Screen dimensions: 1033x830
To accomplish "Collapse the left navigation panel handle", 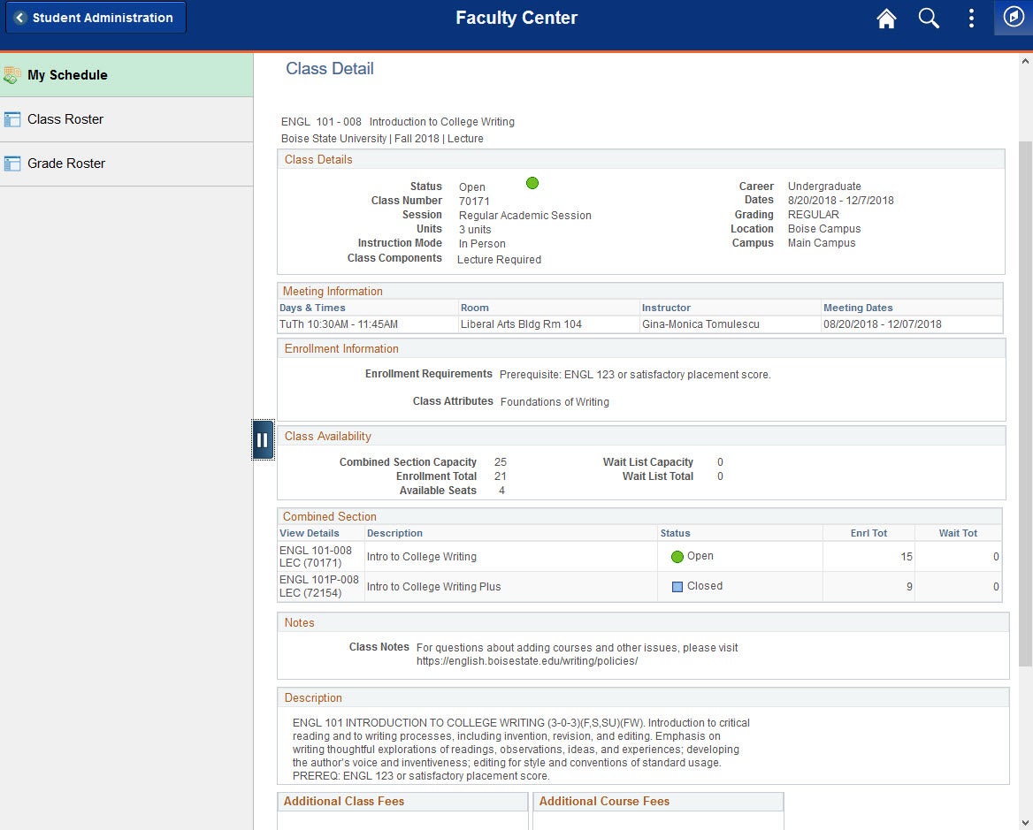I will (263, 439).
